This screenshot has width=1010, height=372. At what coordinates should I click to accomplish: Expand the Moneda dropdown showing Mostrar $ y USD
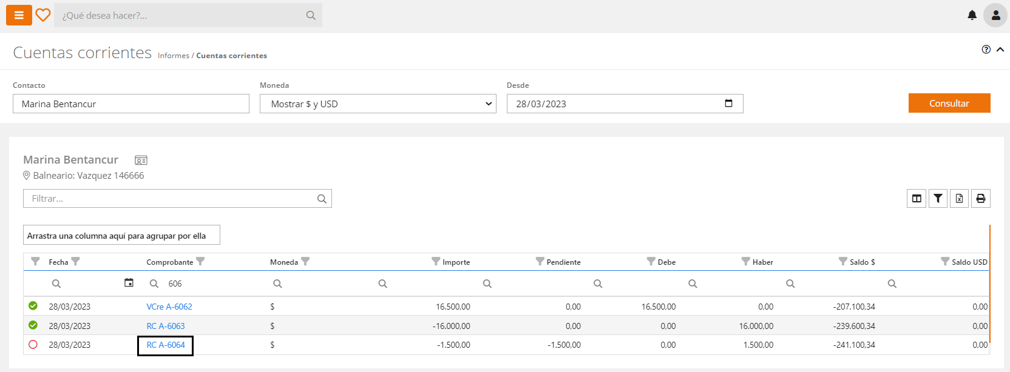tap(378, 104)
